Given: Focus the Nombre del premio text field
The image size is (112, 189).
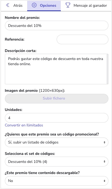Looking at the screenshot, I should [x=57, y=26].
